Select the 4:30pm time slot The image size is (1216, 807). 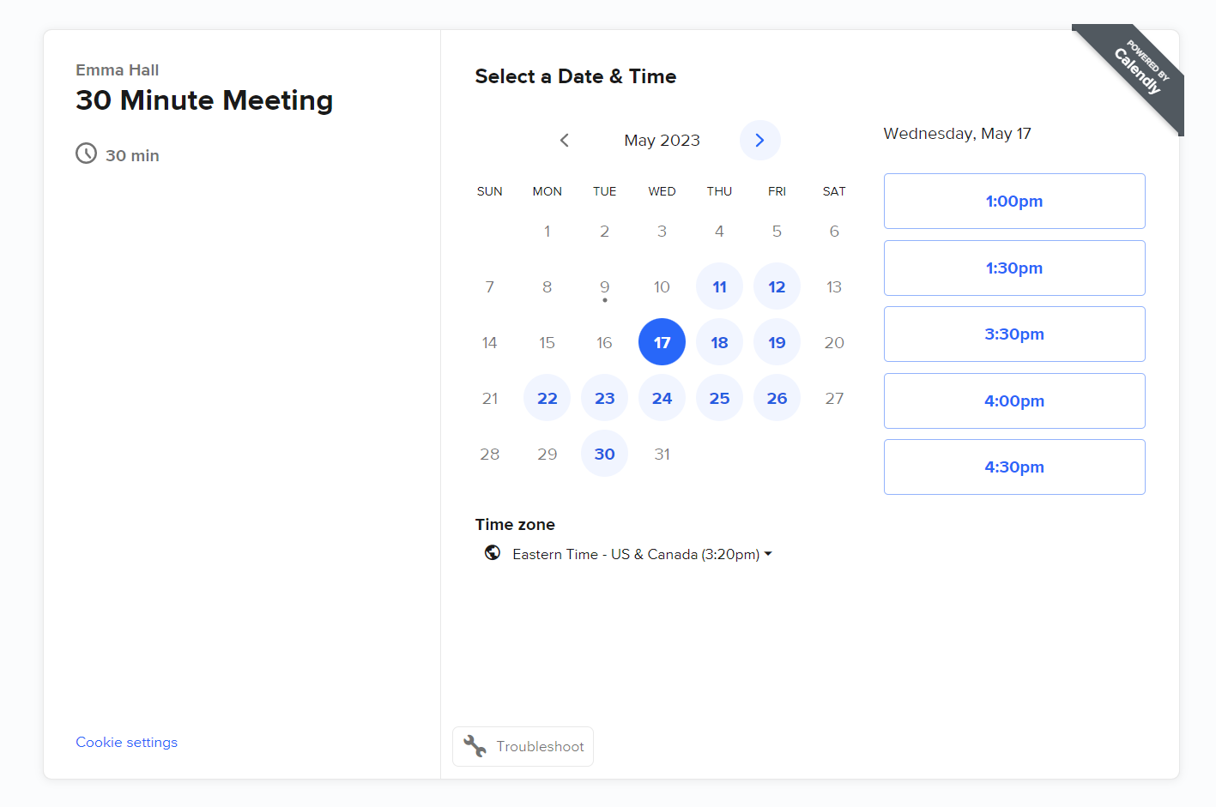pyautogui.click(x=1013, y=467)
